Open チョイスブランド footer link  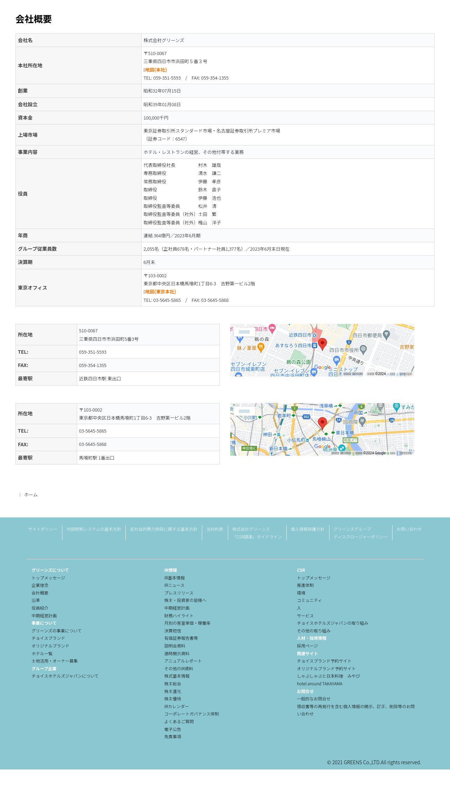point(48,638)
